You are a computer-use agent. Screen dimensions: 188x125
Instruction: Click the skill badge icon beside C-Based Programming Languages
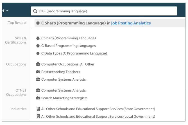point(38,46)
